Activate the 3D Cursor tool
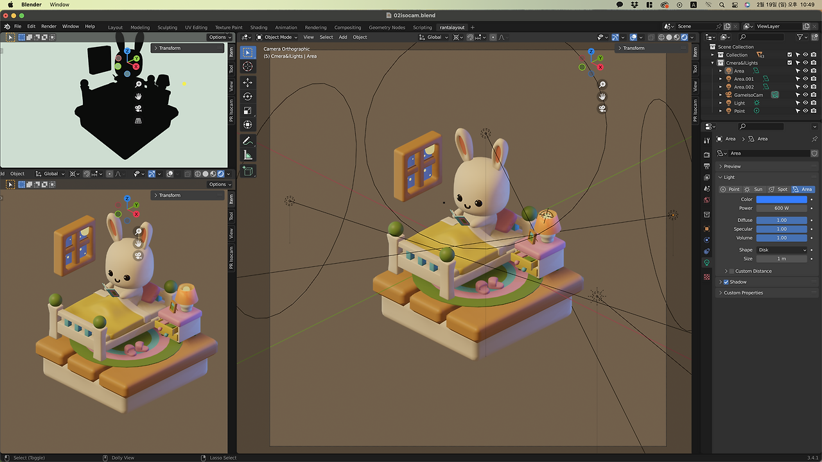The image size is (822, 462). [248, 67]
